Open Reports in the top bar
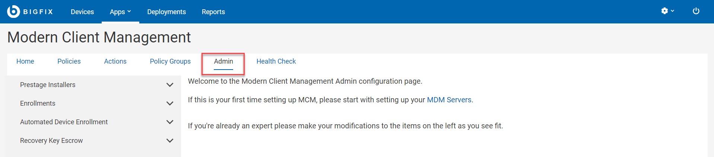 pos(213,12)
